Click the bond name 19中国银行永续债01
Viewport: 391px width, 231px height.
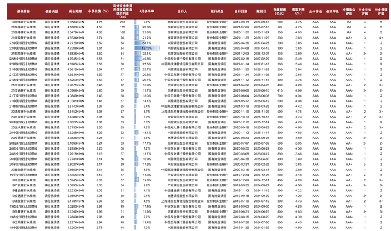click(23, 227)
